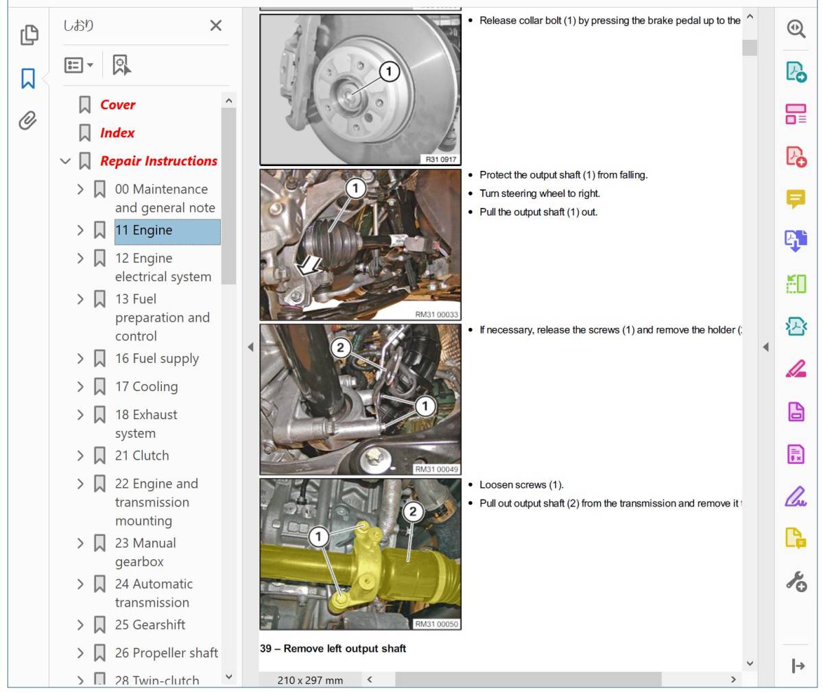Screen dimensions: 823x693
Task: Expand 00 Maintenance and general note
Action: coord(81,189)
